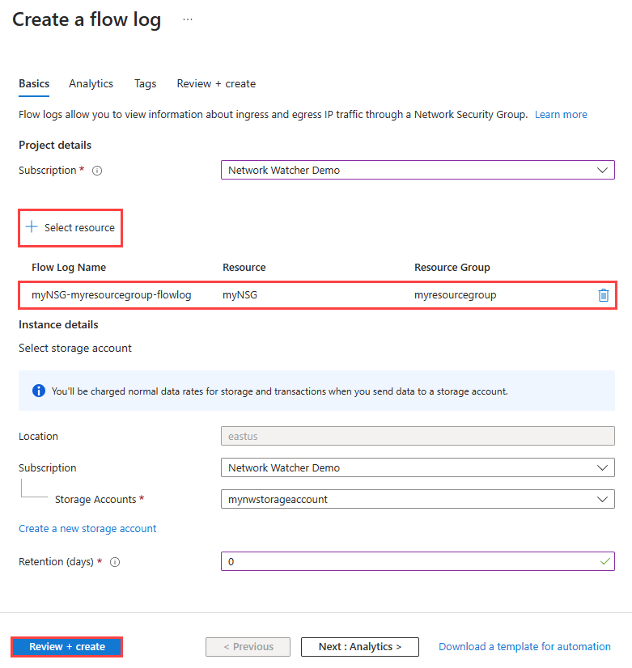Click the delete trash icon for myNSG flow log

(603, 295)
